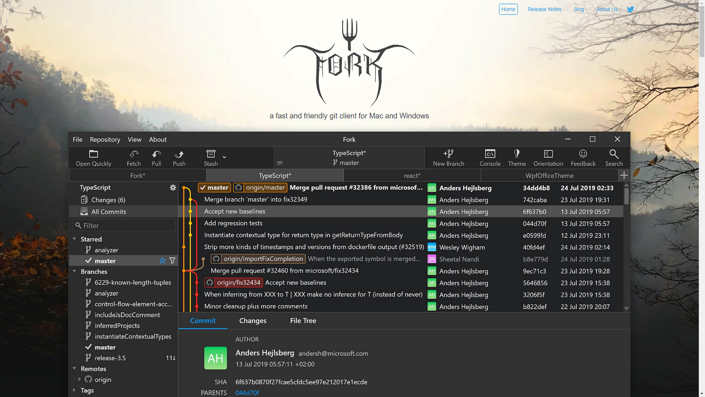Viewport: 705px width, 397px height.
Task: Click Wesley Wigham's WW avatar
Action: tap(432, 247)
